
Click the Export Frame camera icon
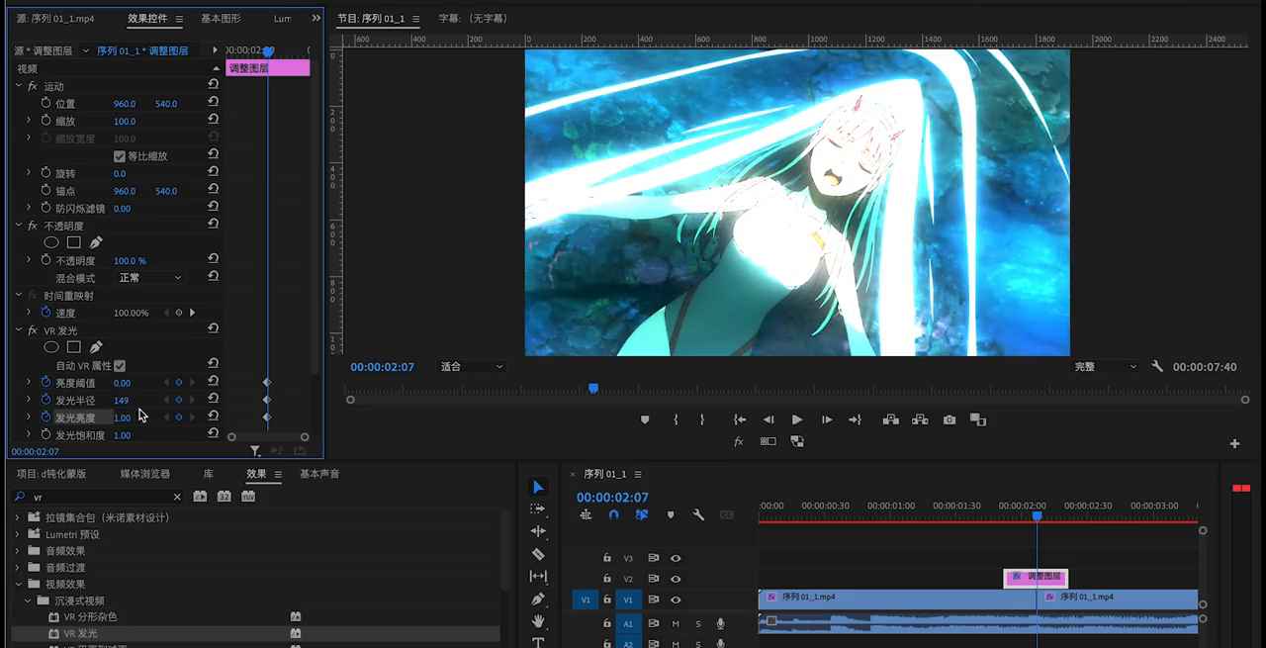click(x=949, y=419)
